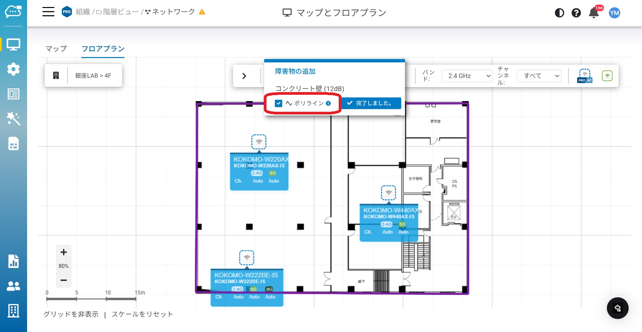Open the help question mark icon
This screenshot has width=642, height=332.
(576, 13)
